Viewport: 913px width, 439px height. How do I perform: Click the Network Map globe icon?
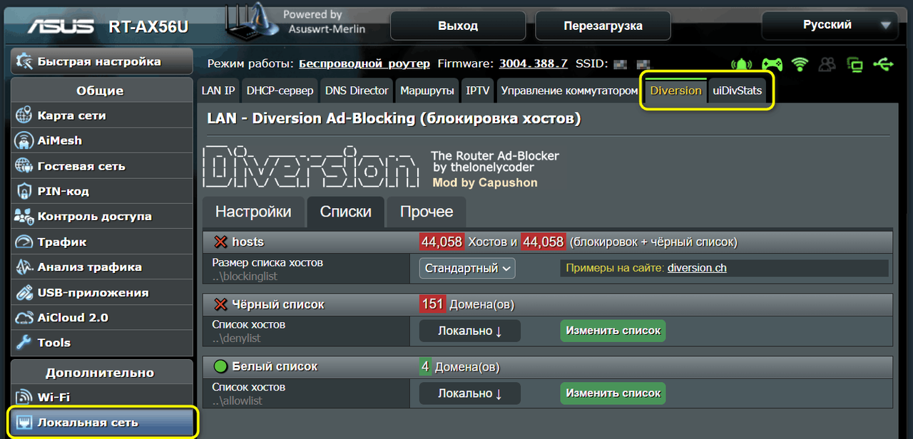[x=24, y=115]
